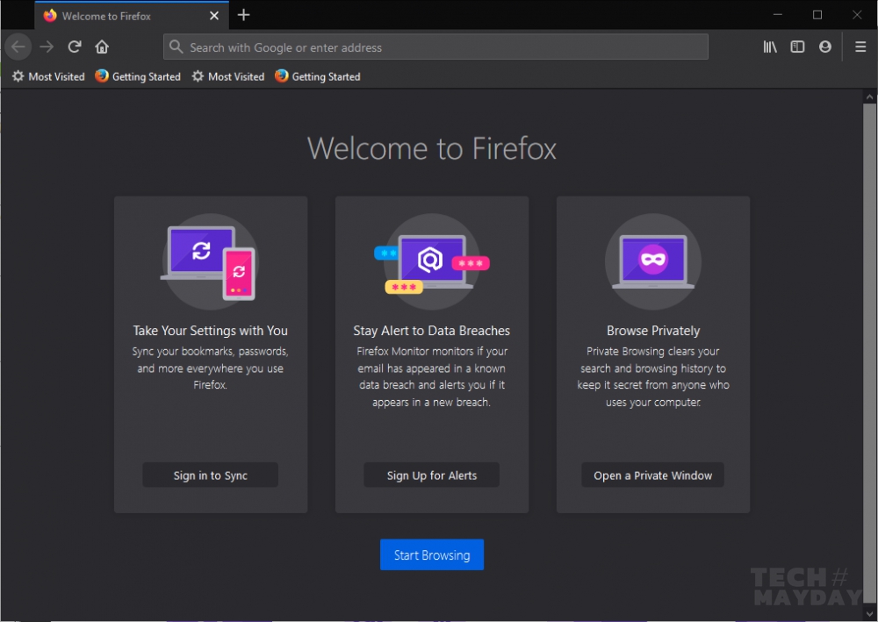Viewport: 878px width, 622px height.
Task: Click the search magnifier in address bar
Action: (x=176, y=47)
